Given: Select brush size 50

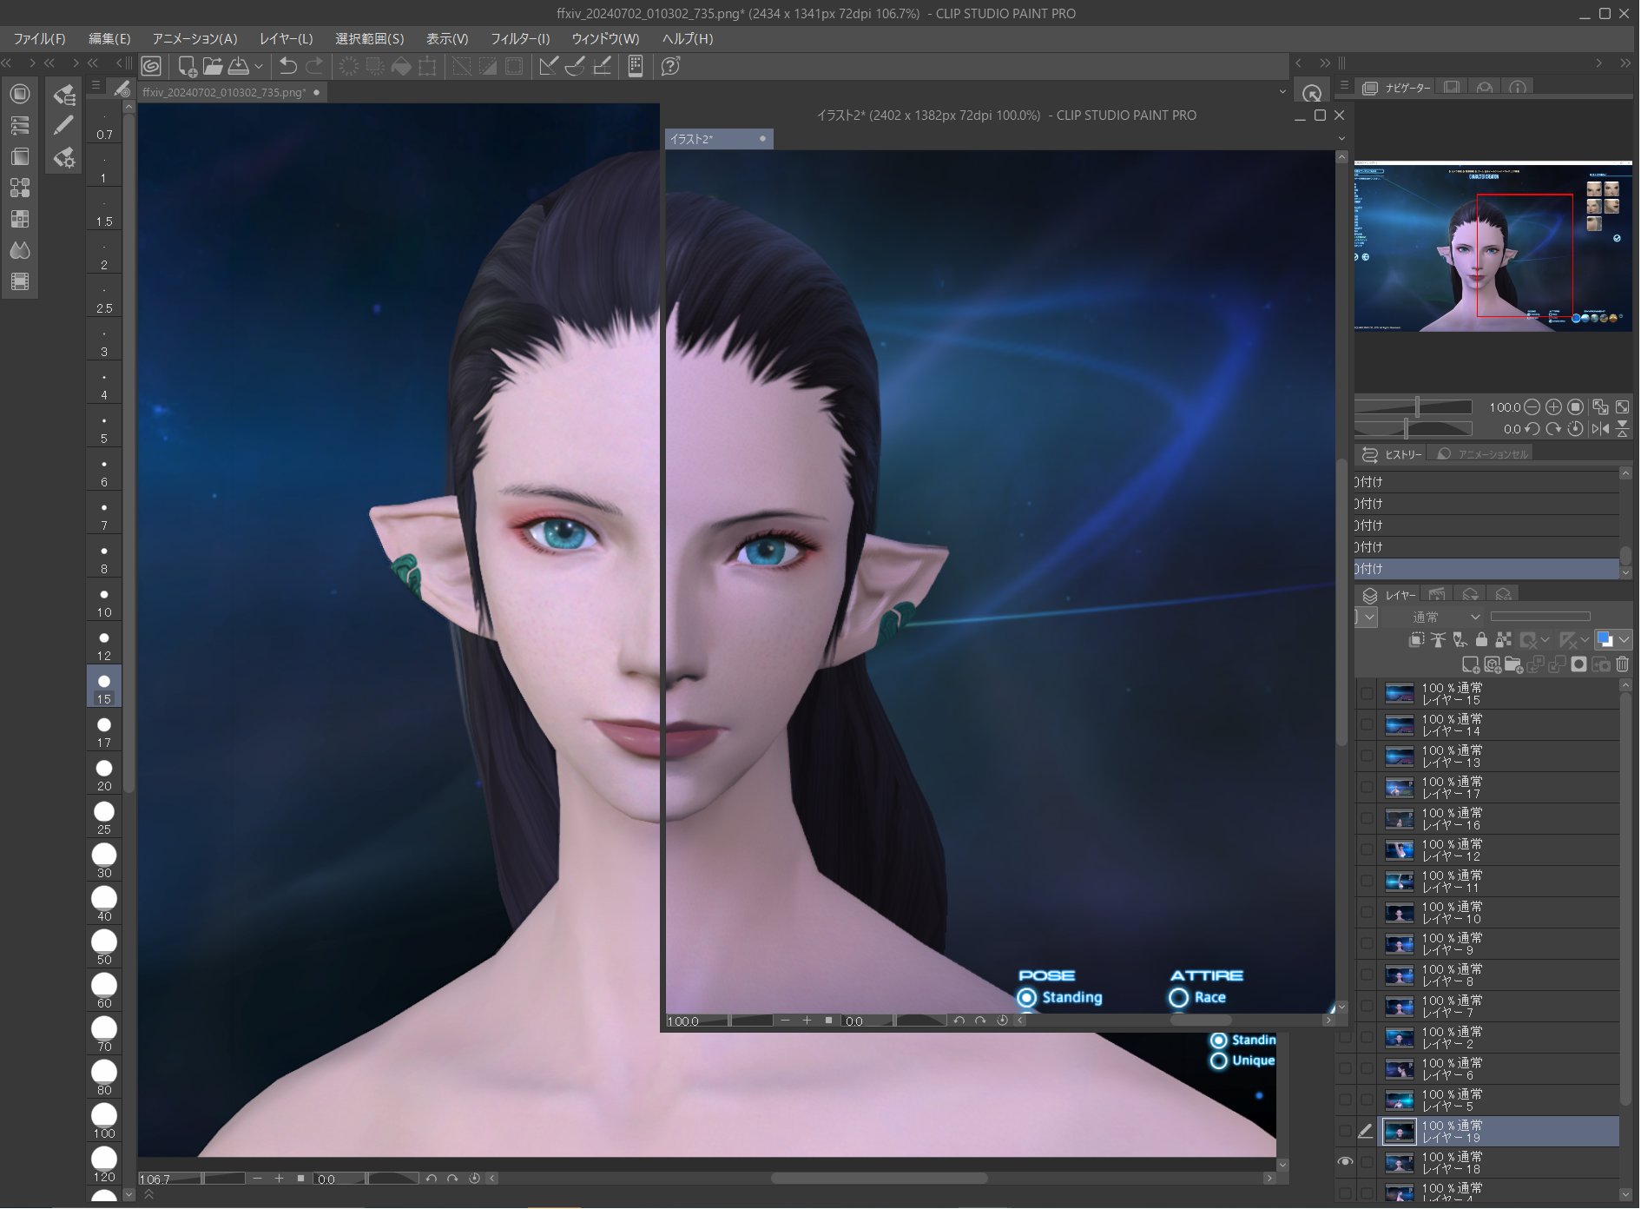Looking at the screenshot, I should 104,948.
